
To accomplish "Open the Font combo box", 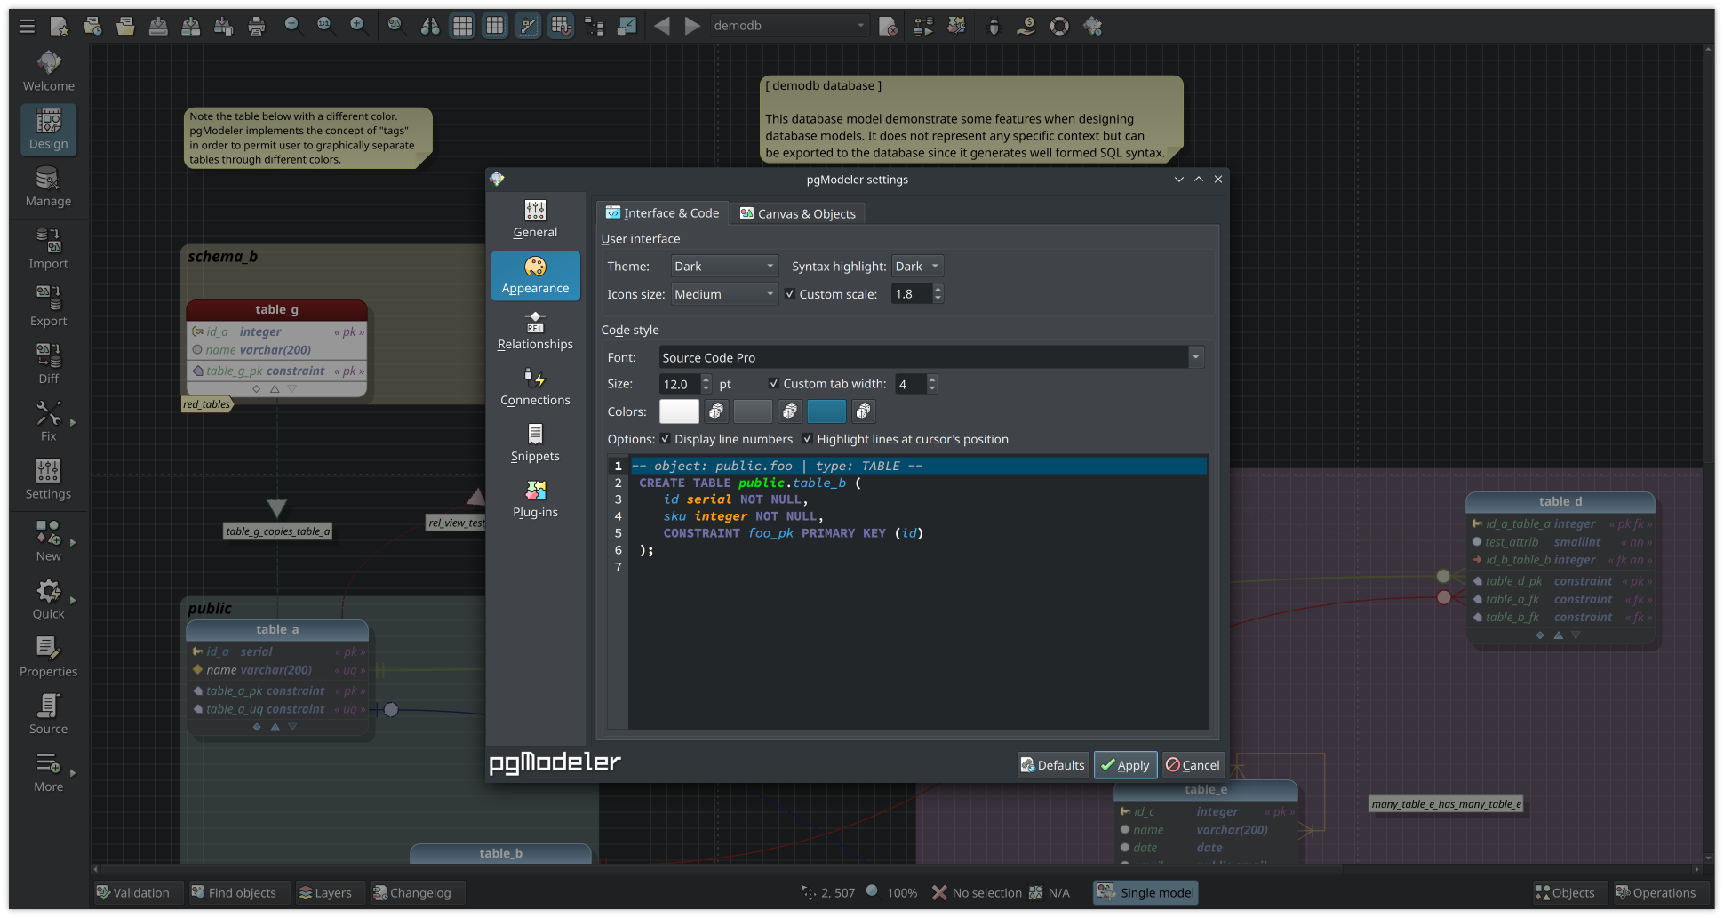I will tap(931, 357).
